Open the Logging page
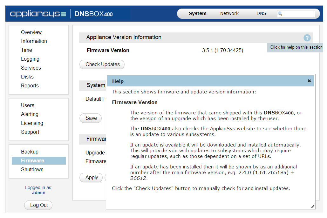Image resolution: width=327 pixels, height=218 pixels. (30, 59)
